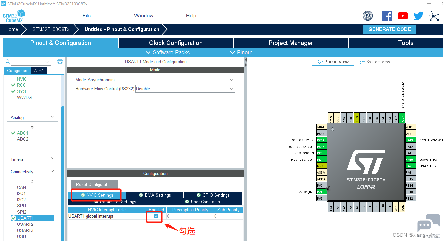Select ADC1 in the Analog list
The image size is (443, 241).
(x=23, y=133)
